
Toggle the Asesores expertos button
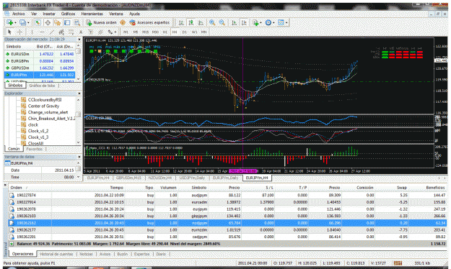(149, 22)
